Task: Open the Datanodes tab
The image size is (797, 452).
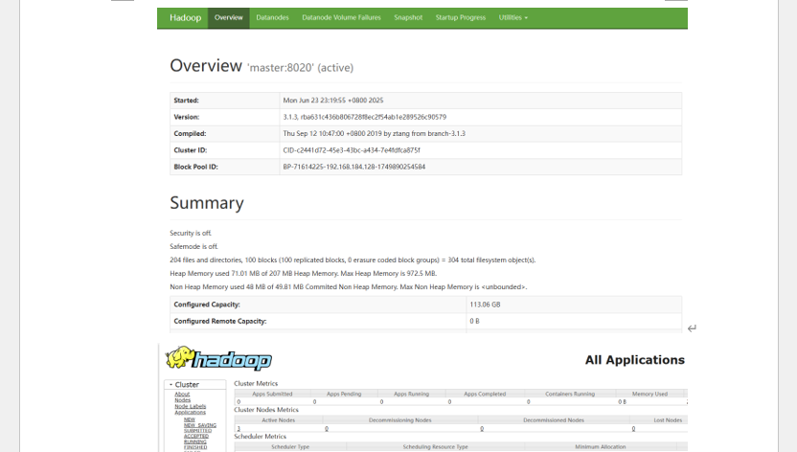Action: coord(272,18)
